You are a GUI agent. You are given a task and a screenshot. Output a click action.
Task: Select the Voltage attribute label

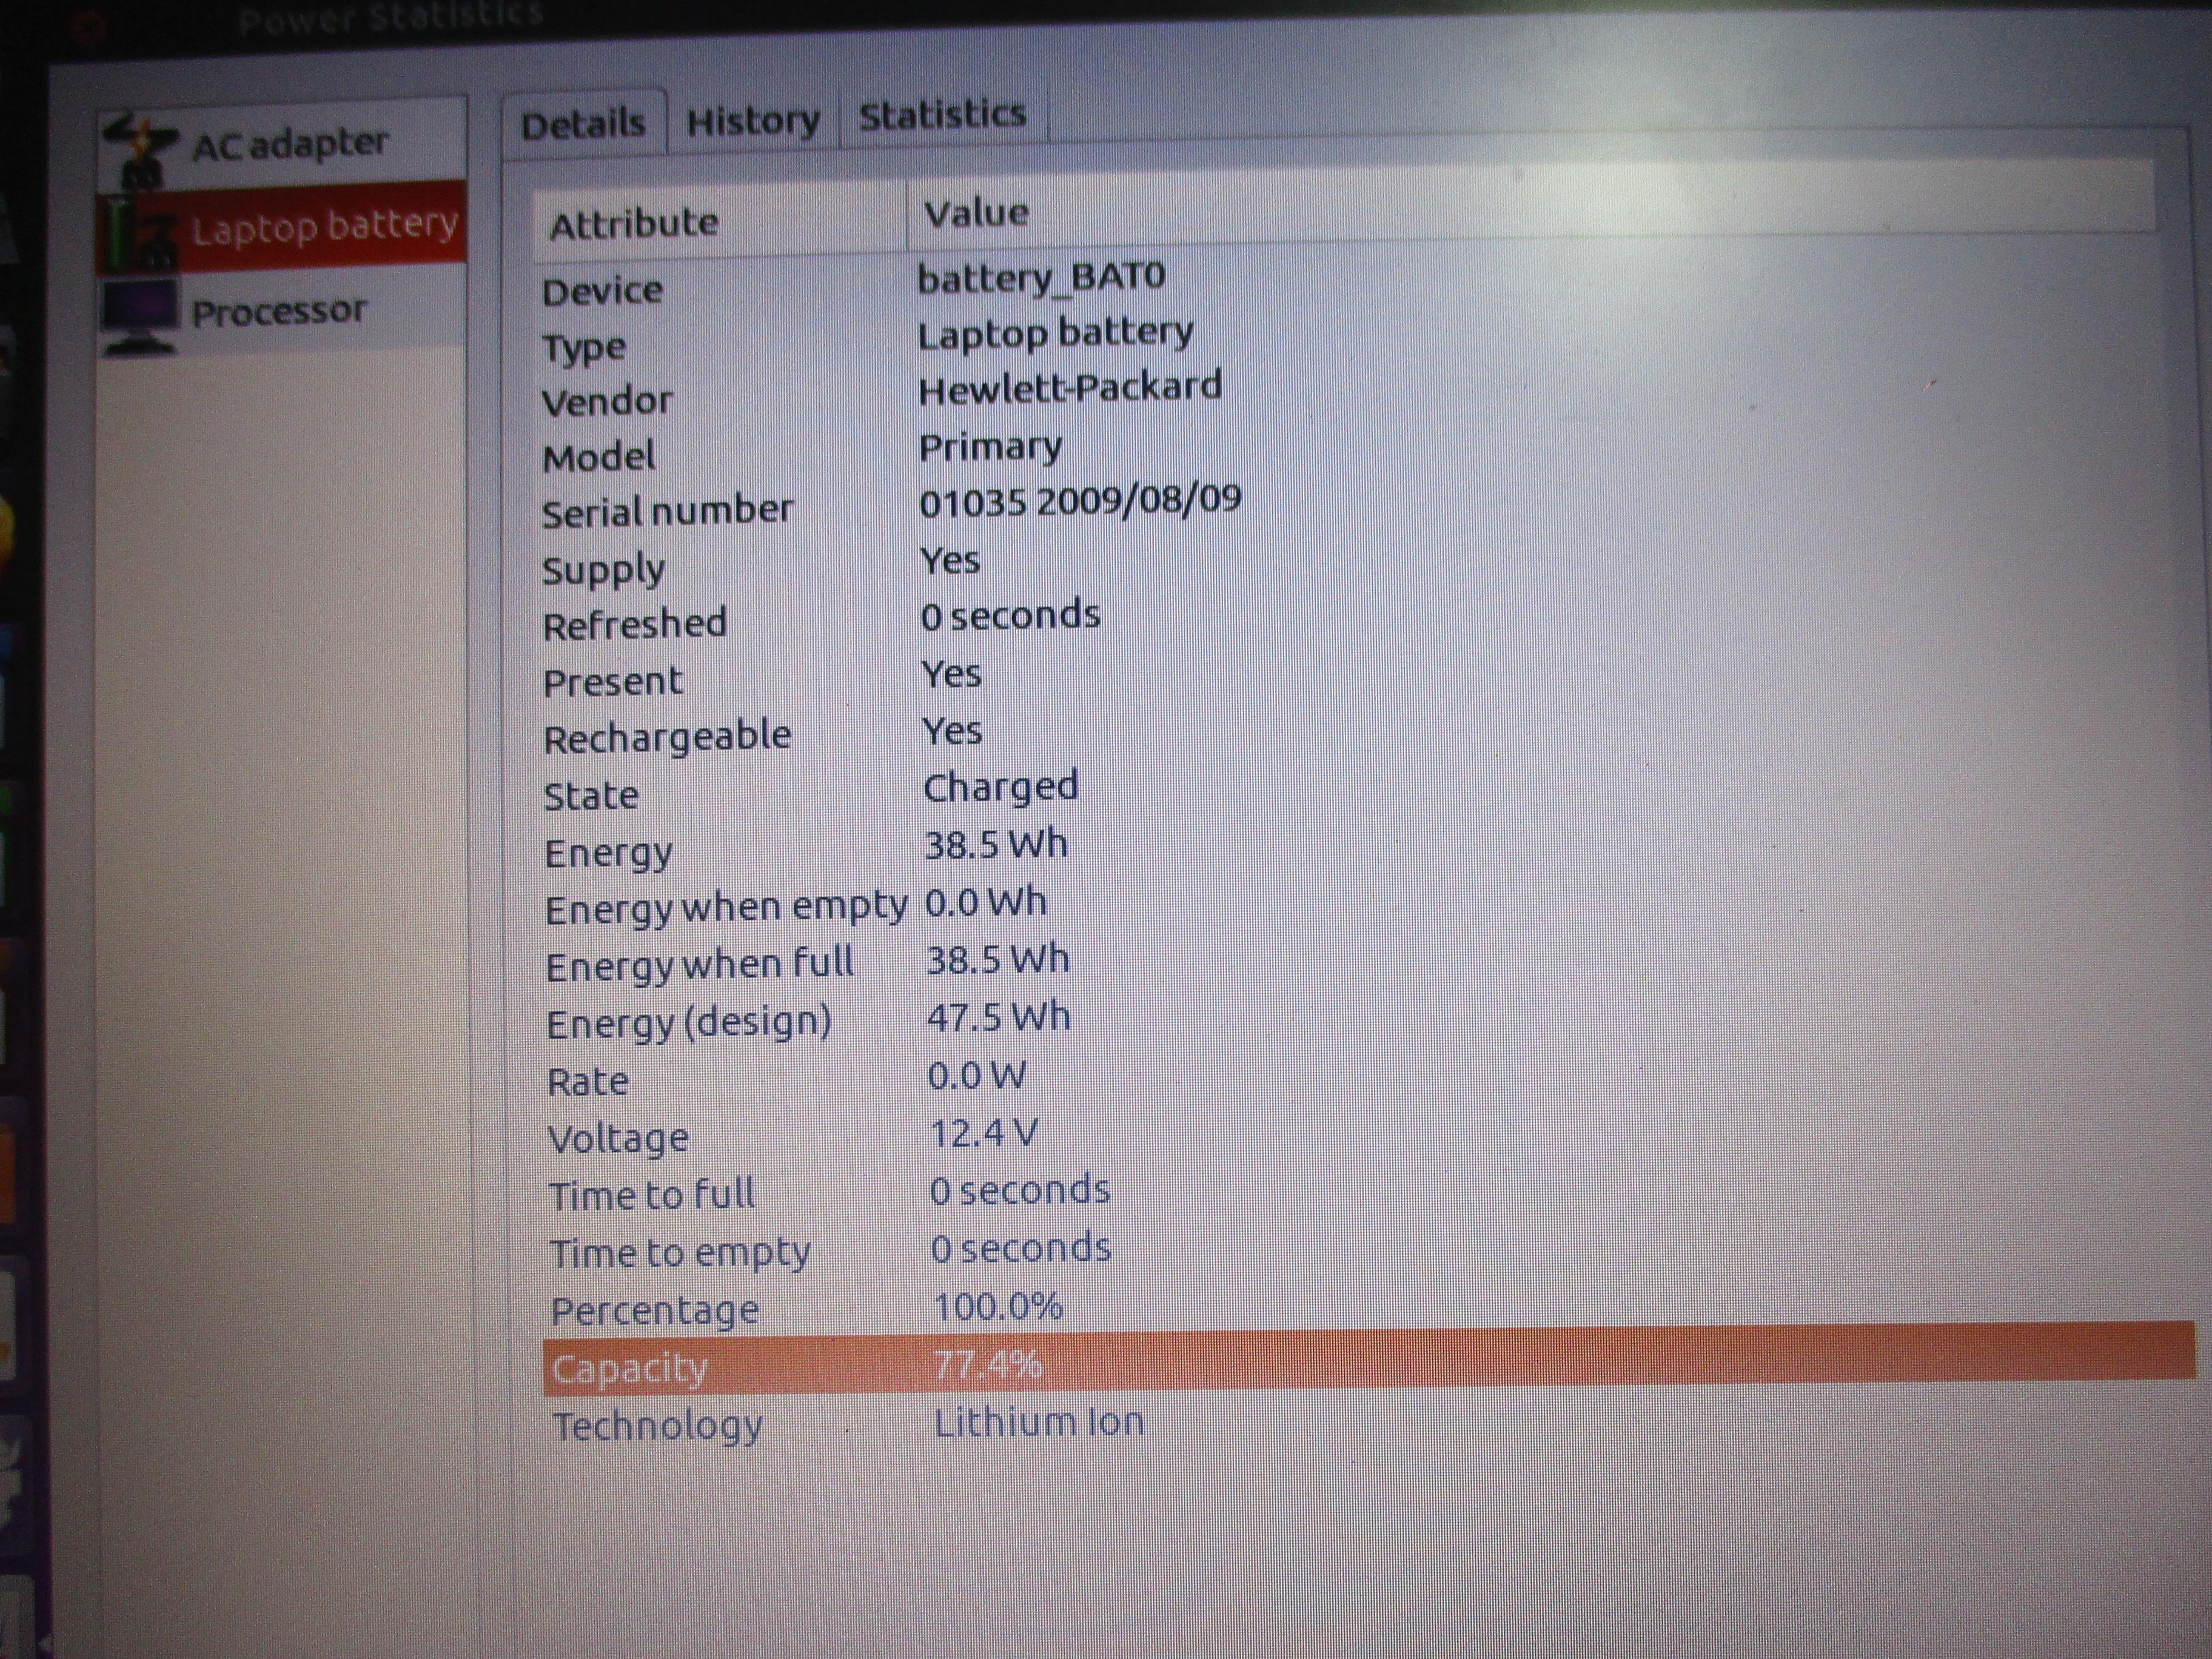pyautogui.click(x=618, y=1139)
